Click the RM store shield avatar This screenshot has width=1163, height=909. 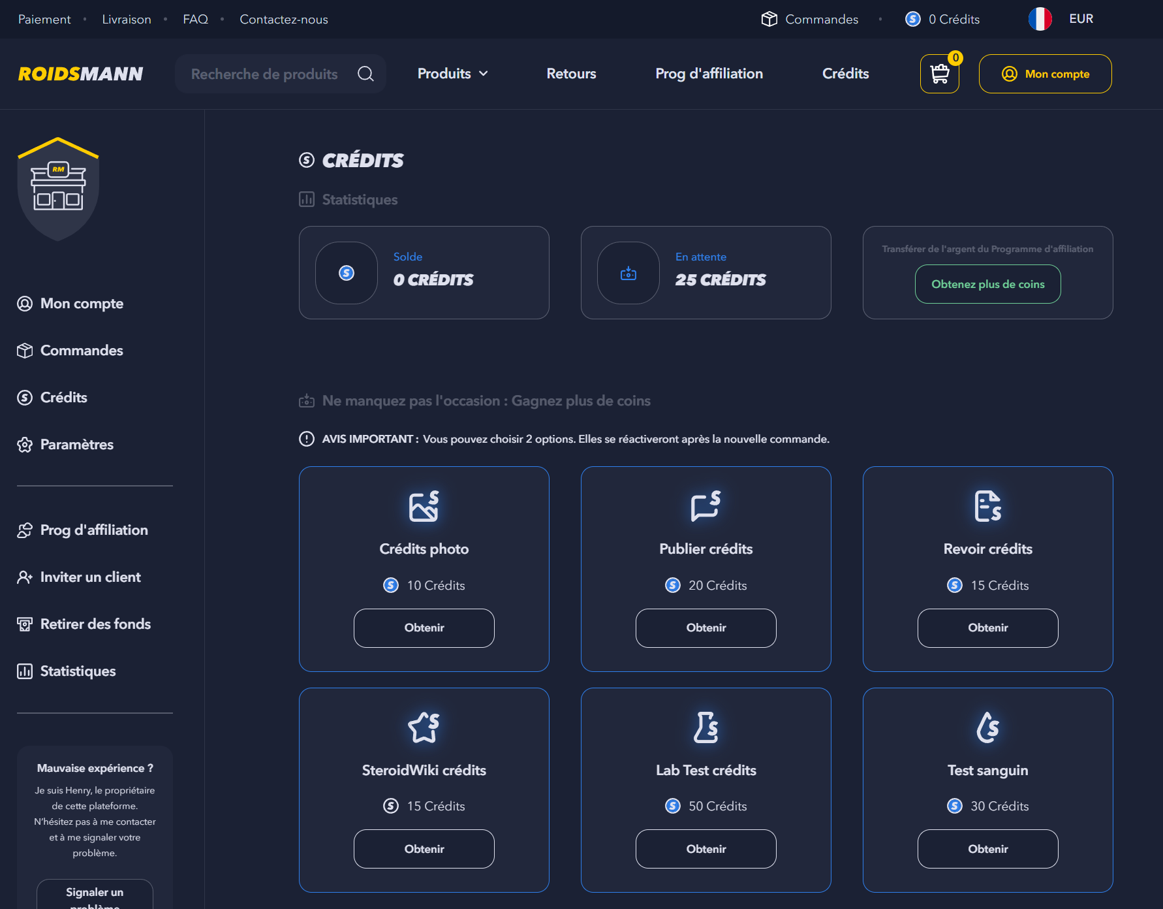point(58,189)
